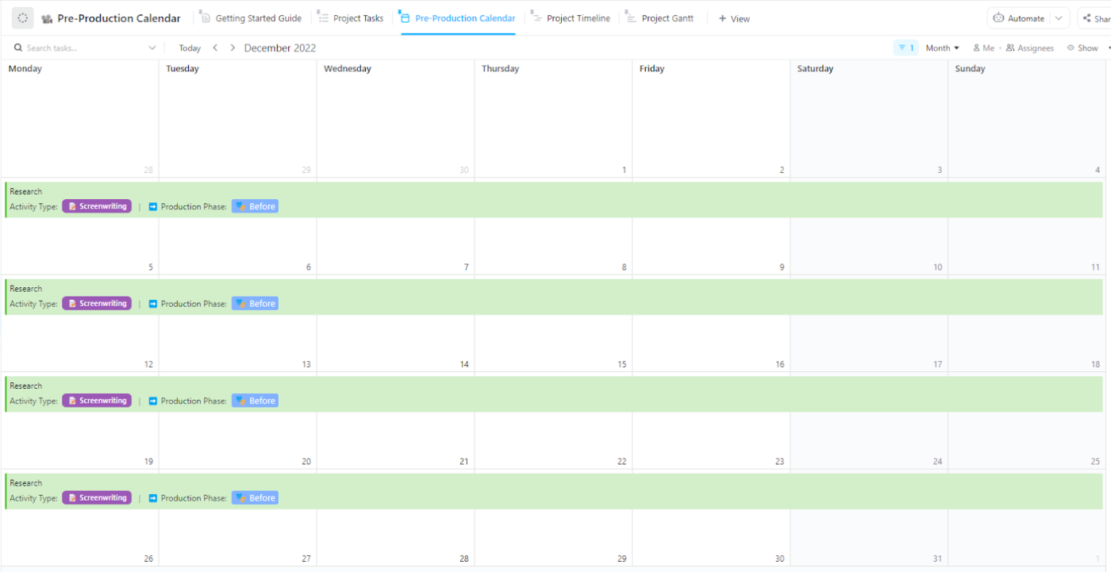This screenshot has width=1111, height=572.
Task: Open the Show options
Action: pyautogui.click(x=1082, y=48)
